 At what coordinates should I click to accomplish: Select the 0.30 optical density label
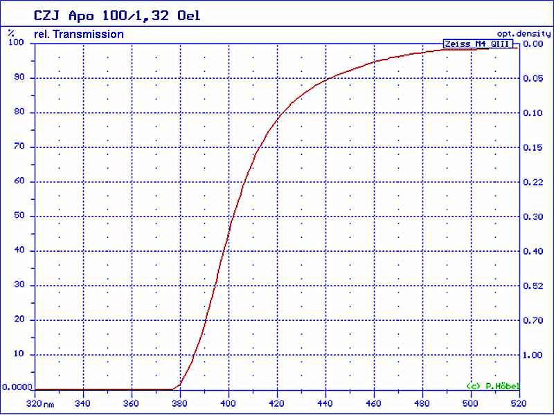click(533, 216)
